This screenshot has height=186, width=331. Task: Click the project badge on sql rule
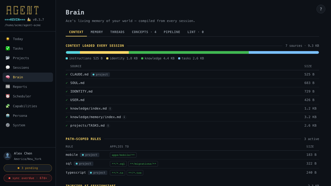pos(83,164)
